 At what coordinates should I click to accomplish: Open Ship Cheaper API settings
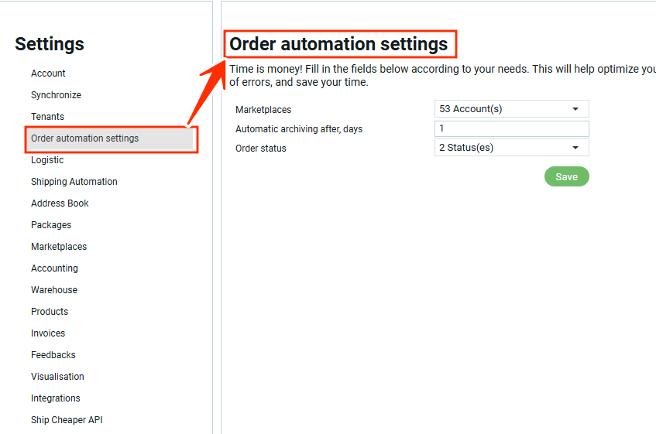pos(67,420)
